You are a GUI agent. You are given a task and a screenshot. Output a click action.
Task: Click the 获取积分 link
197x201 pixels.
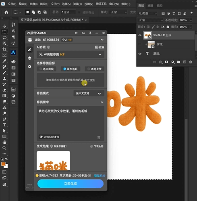(x=100, y=176)
